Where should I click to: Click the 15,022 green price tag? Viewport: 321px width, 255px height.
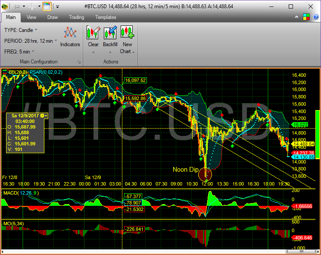pos(300,125)
